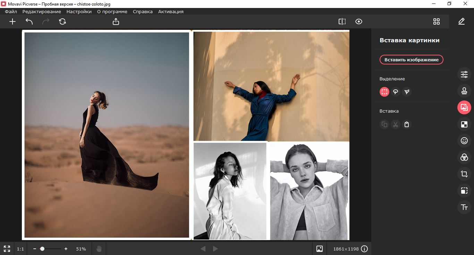Open the color effects circles tool
474x255 pixels.
(464, 157)
